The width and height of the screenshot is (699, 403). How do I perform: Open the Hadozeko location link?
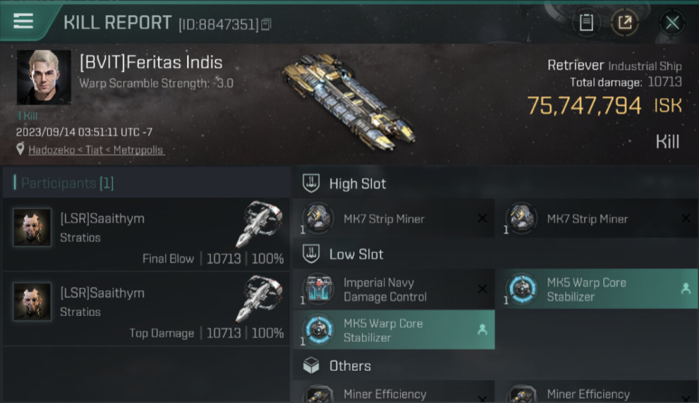[x=96, y=150]
